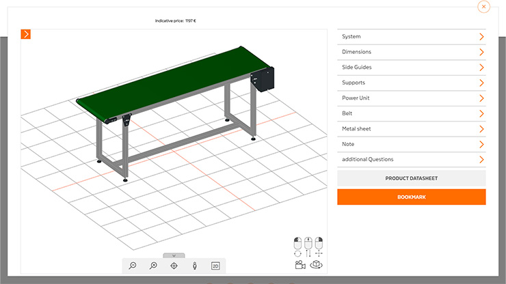Click the orange BOOKMARK button
This screenshot has height=284, width=506.
[412, 197]
